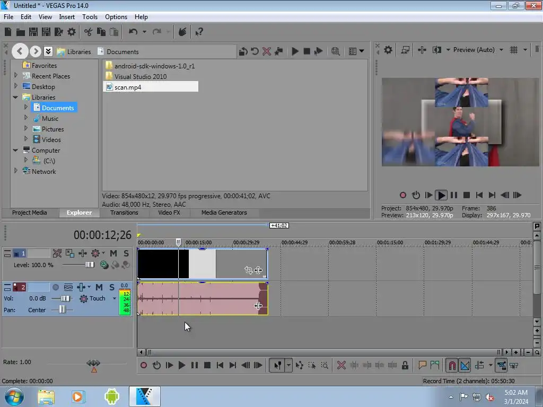Open the undo history dropdown arrow
The height and width of the screenshot is (407, 543).
tap(144, 32)
